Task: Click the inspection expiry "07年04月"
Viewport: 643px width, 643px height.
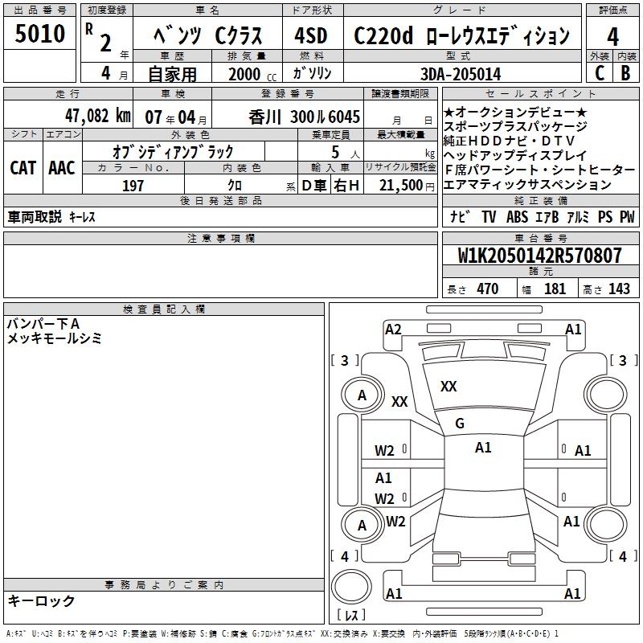Action: click(176, 117)
